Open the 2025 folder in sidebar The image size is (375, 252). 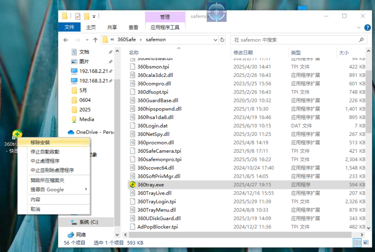pos(85,110)
